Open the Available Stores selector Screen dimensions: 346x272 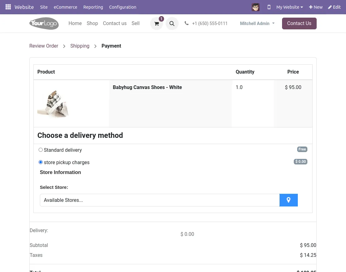click(159, 200)
